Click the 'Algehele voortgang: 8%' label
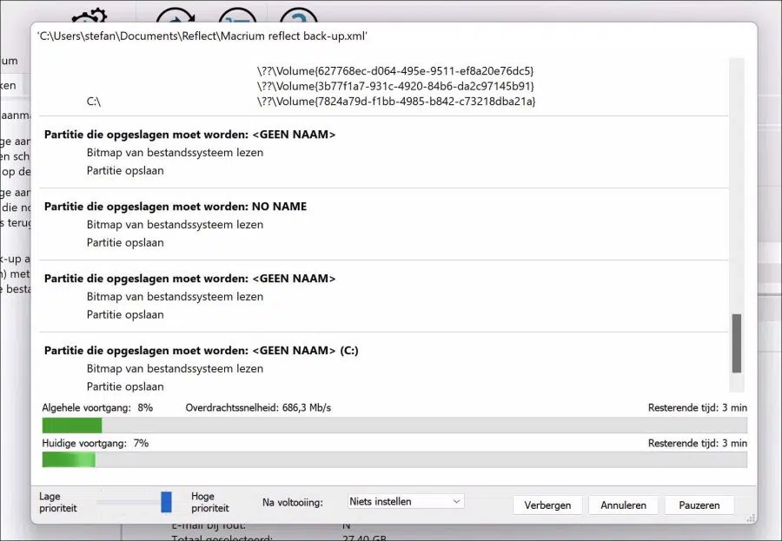 point(97,408)
